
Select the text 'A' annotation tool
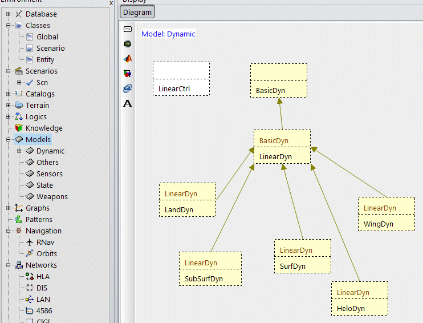click(128, 103)
